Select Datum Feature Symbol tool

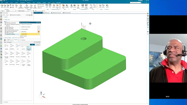(x=26, y=6)
